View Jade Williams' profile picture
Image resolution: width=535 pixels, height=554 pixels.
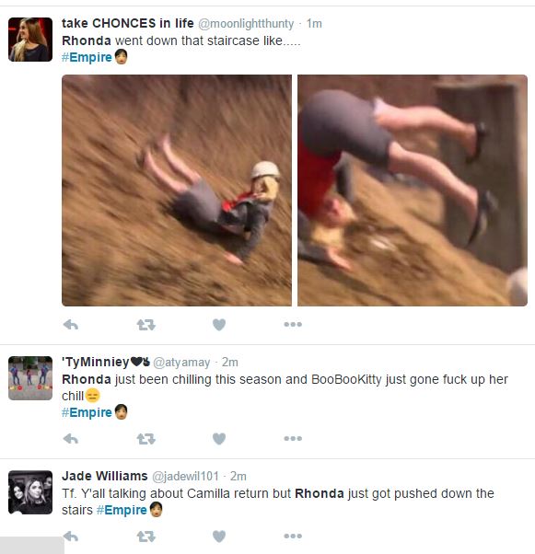30,492
